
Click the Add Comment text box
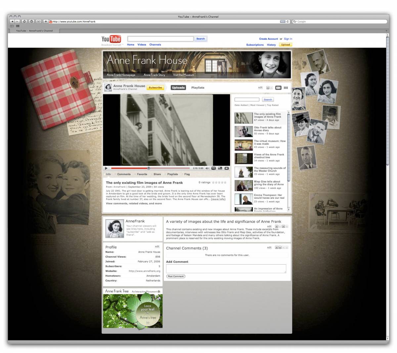(226, 269)
